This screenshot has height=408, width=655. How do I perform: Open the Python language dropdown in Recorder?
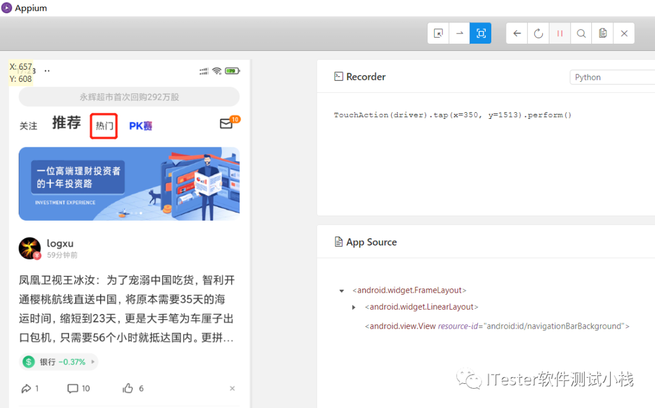coord(612,77)
